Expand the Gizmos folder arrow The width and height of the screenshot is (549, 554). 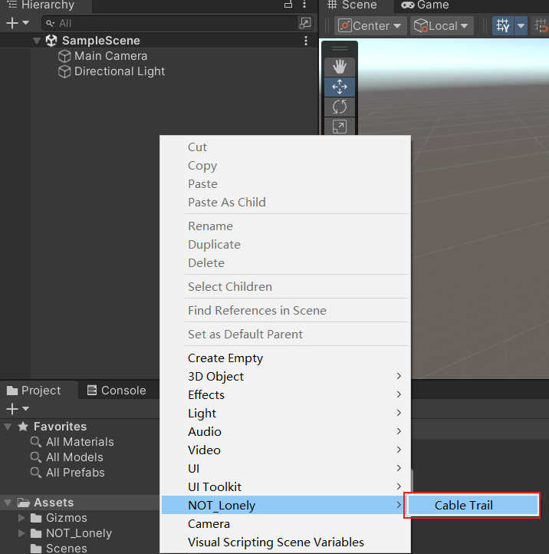click(x=21, y=518)
